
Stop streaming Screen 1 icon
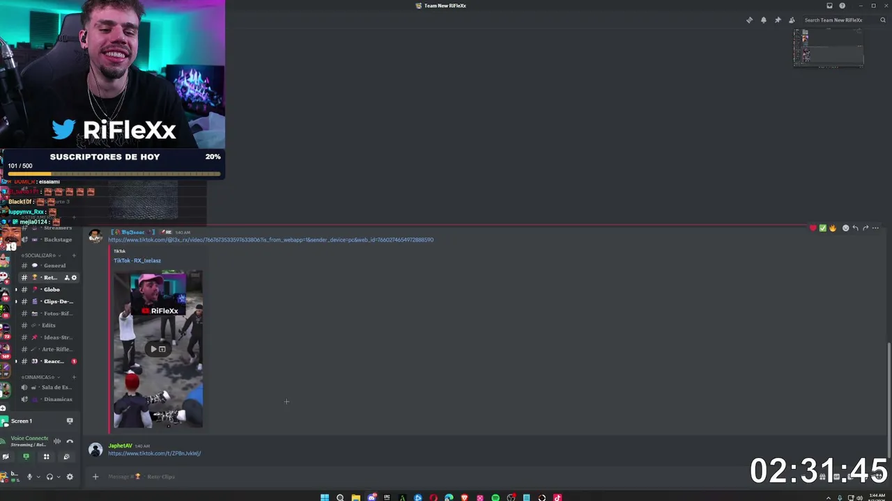(x=70, y=421)
